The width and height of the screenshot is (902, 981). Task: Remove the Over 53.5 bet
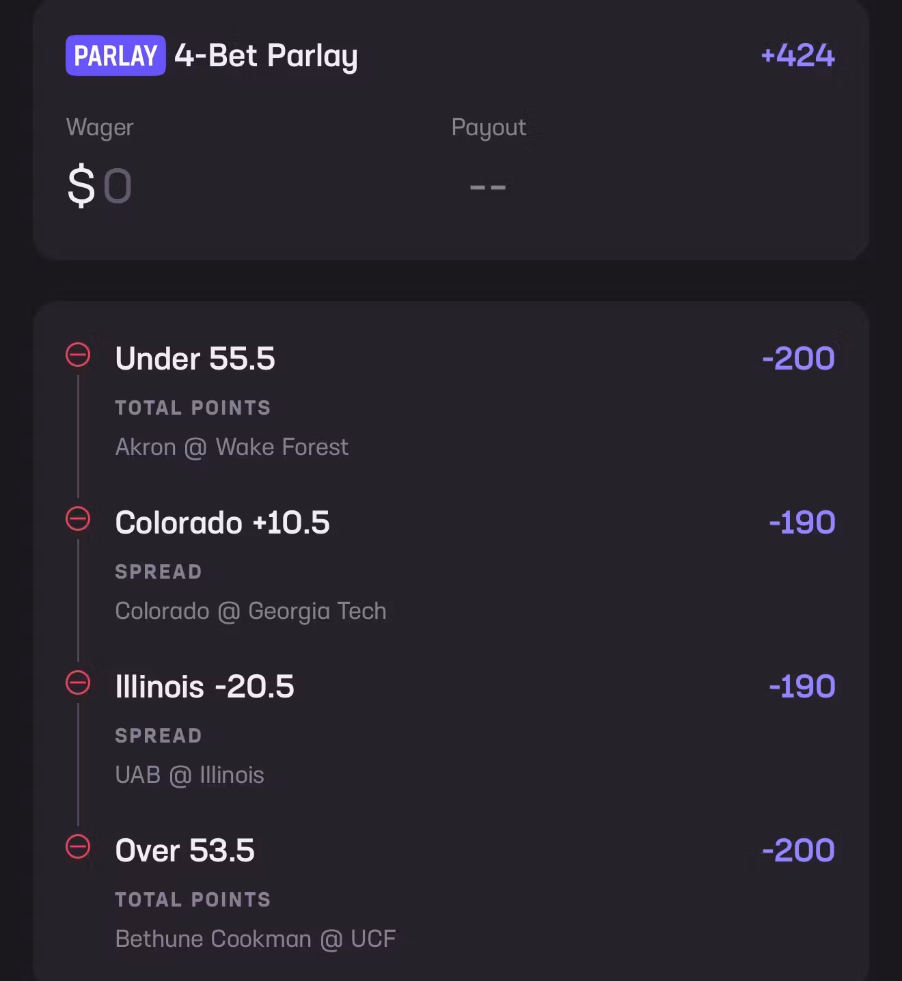point(78,847)
